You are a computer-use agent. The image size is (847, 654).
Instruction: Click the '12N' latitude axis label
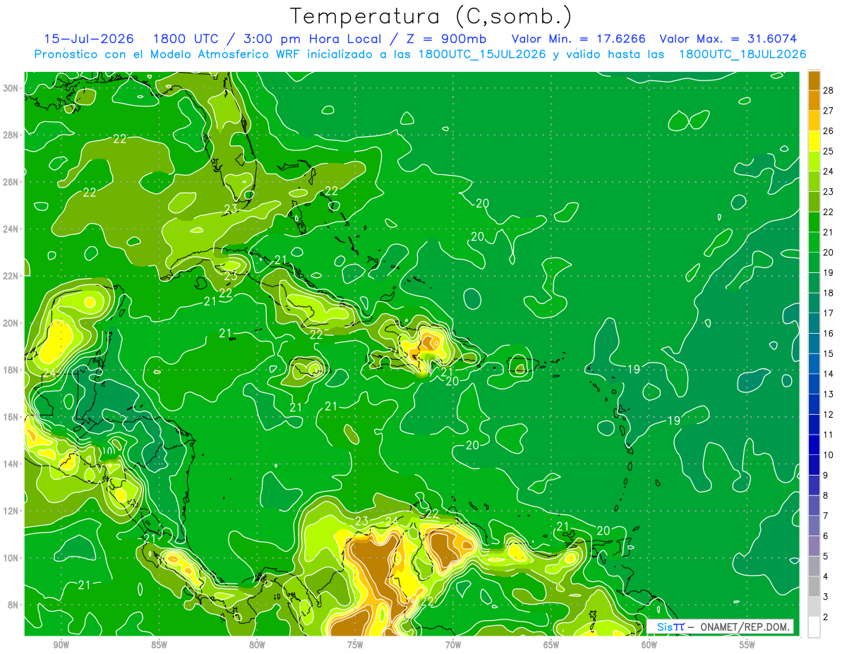11,511
